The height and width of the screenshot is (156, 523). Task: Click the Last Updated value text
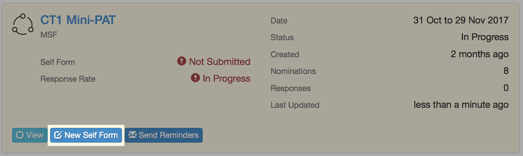tap(461, 104)
